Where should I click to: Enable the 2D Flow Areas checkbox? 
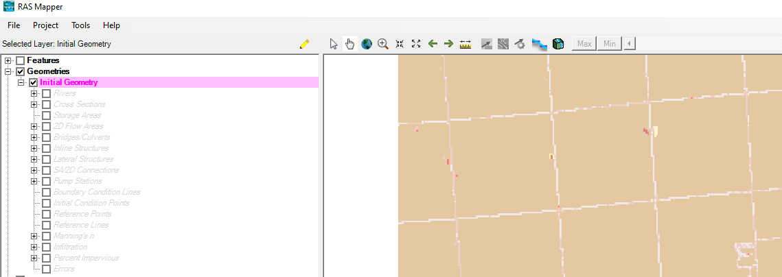(x=47, y=126)
